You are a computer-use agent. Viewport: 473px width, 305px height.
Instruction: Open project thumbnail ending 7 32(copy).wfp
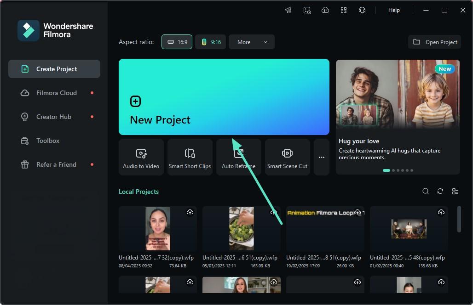(x=158, y=229)
